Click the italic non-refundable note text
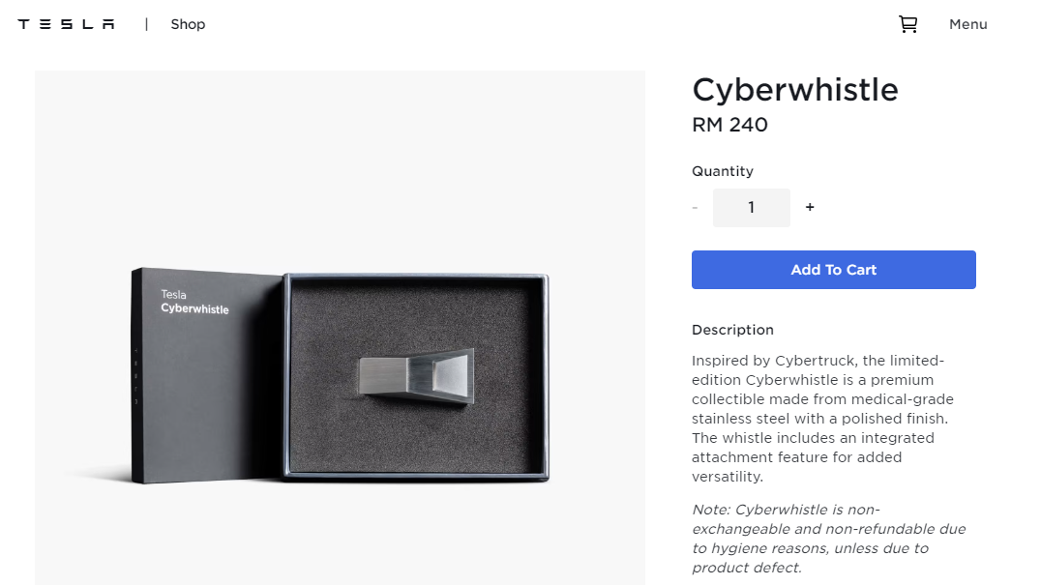Screen dimensions: 1041x585 pos(828,539)
